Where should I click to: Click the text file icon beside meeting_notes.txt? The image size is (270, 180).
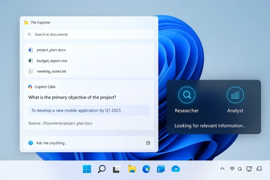pyautogui.click(x=30, y=71)
